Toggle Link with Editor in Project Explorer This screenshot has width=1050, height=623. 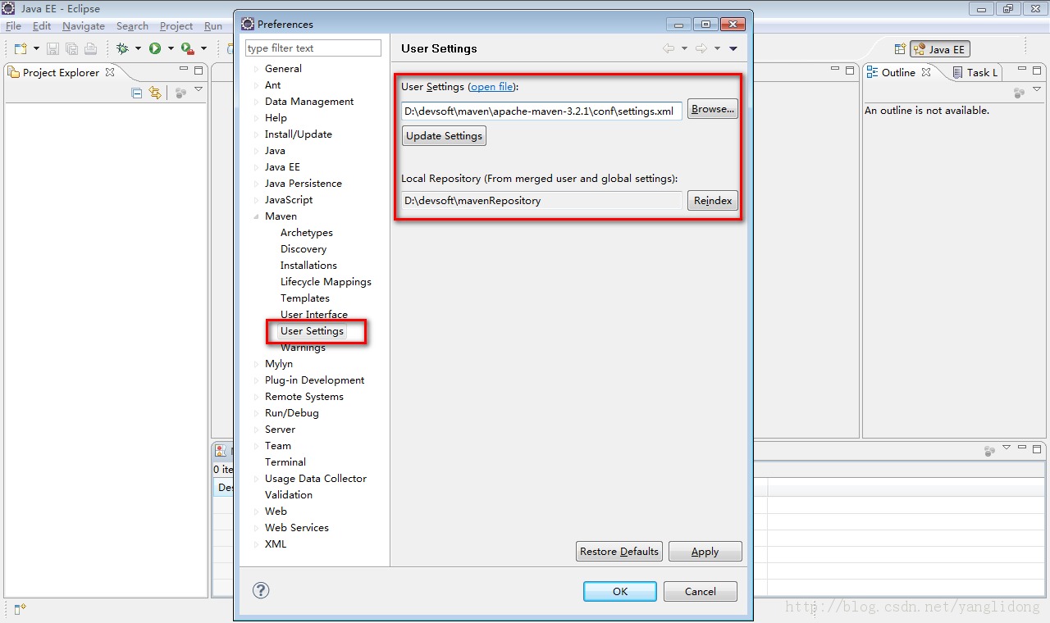coord(155,93)
